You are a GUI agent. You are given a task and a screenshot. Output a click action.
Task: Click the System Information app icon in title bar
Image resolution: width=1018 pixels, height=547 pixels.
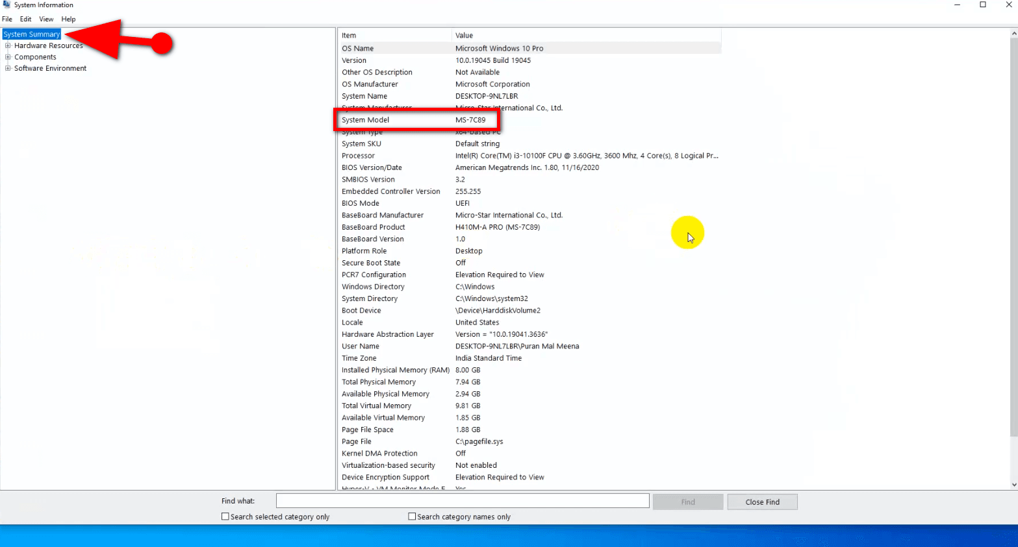click(6, 5)
